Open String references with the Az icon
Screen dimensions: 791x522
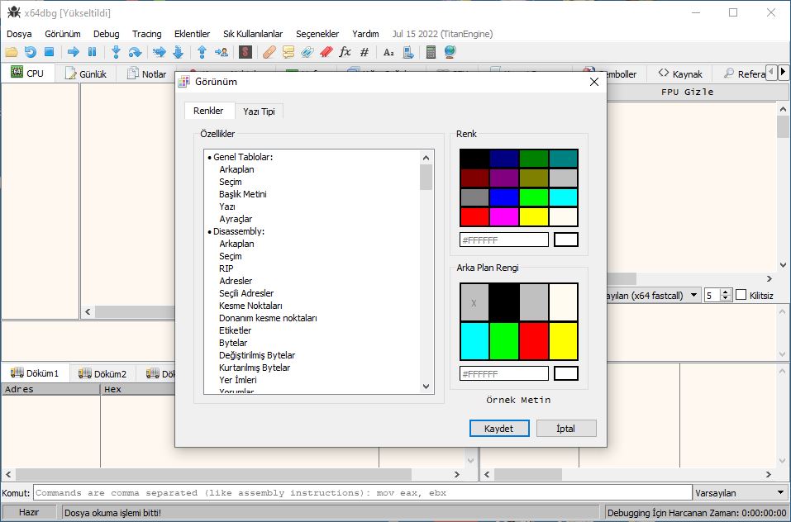coord(388,52)
